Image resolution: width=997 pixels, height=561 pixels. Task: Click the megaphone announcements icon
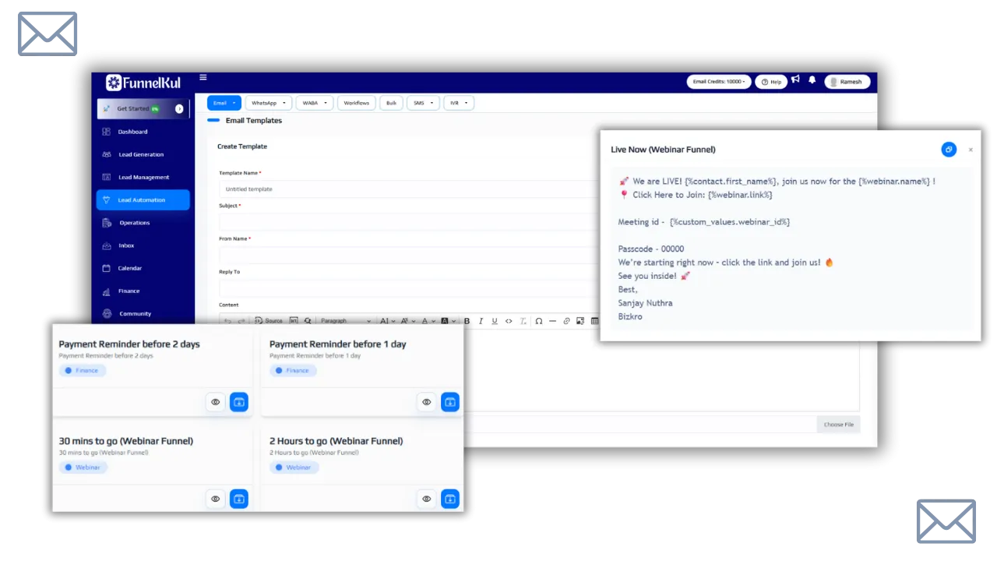click(x=795, y=79)
